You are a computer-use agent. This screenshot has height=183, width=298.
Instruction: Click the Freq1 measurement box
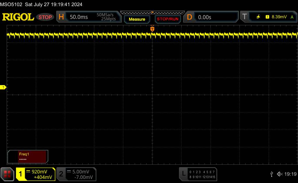point(28,157)
